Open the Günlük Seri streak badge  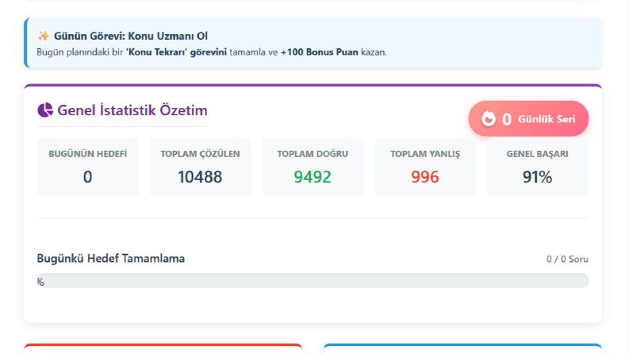pos(528,119)
